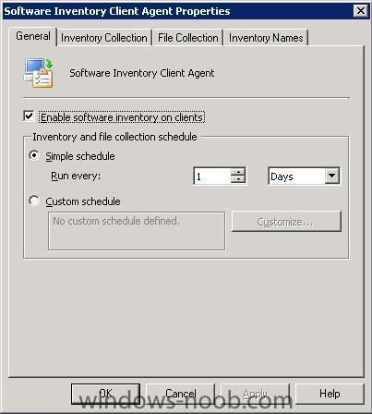Image resolution: width=372 pixels, height=414 pixels.
Task: Go to the Inventory Names tab
Action: pyautogui.click(x=266, y=38)
